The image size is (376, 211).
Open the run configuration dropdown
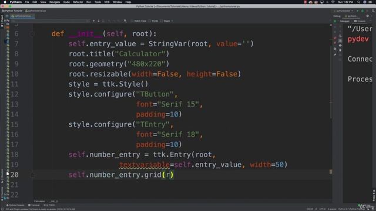[x=343, y=11]
